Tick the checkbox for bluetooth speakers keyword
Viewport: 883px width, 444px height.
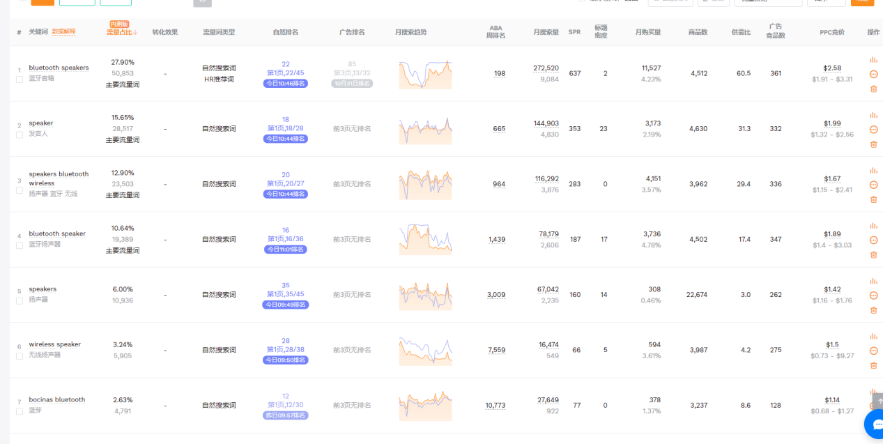20,79
